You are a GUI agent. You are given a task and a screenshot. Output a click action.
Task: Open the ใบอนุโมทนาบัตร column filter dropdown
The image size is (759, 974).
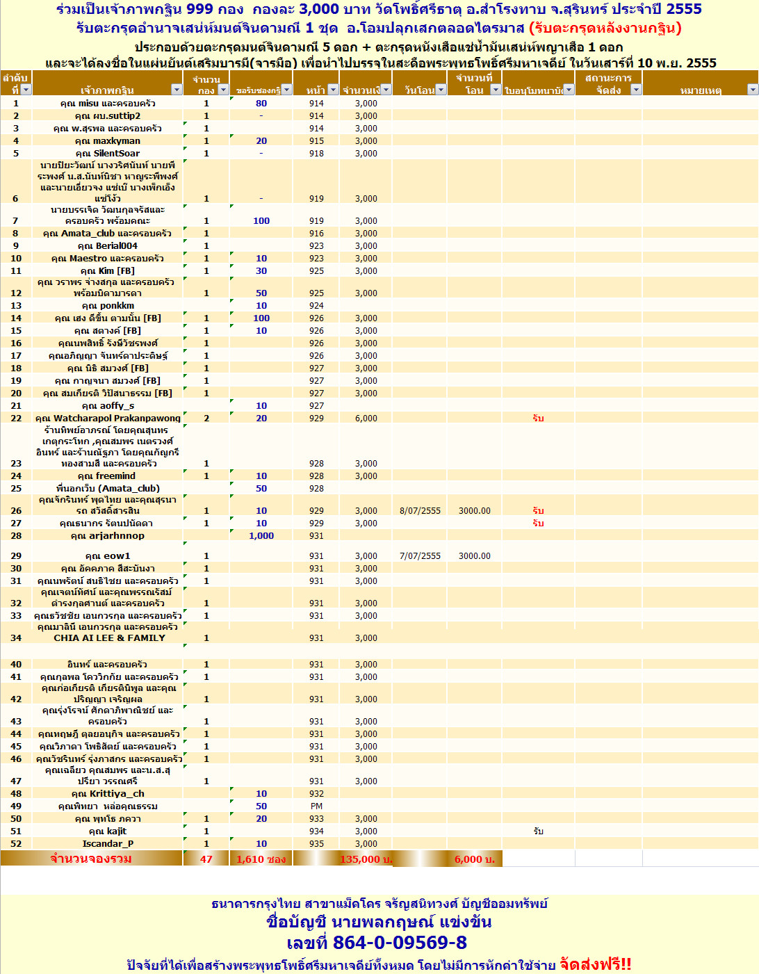(x=569, y=90)
